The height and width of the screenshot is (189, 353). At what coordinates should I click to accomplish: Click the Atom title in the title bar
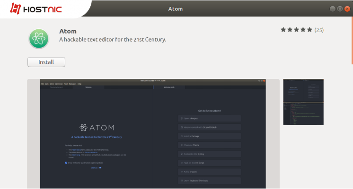176,9
